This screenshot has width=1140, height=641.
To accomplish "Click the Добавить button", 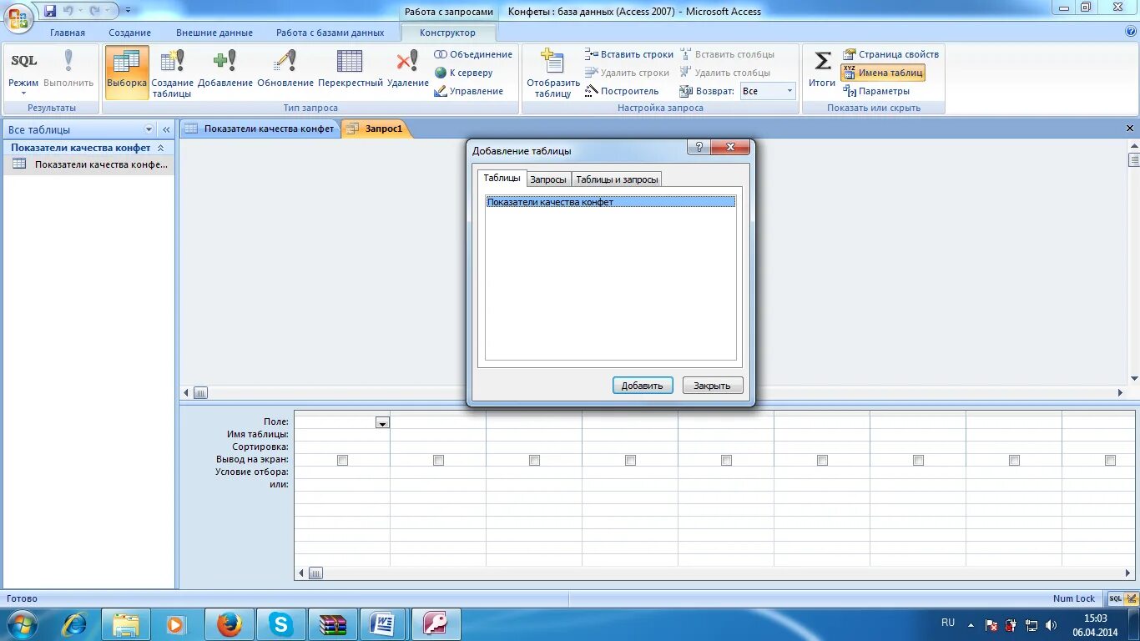I will tap(642, 386).
